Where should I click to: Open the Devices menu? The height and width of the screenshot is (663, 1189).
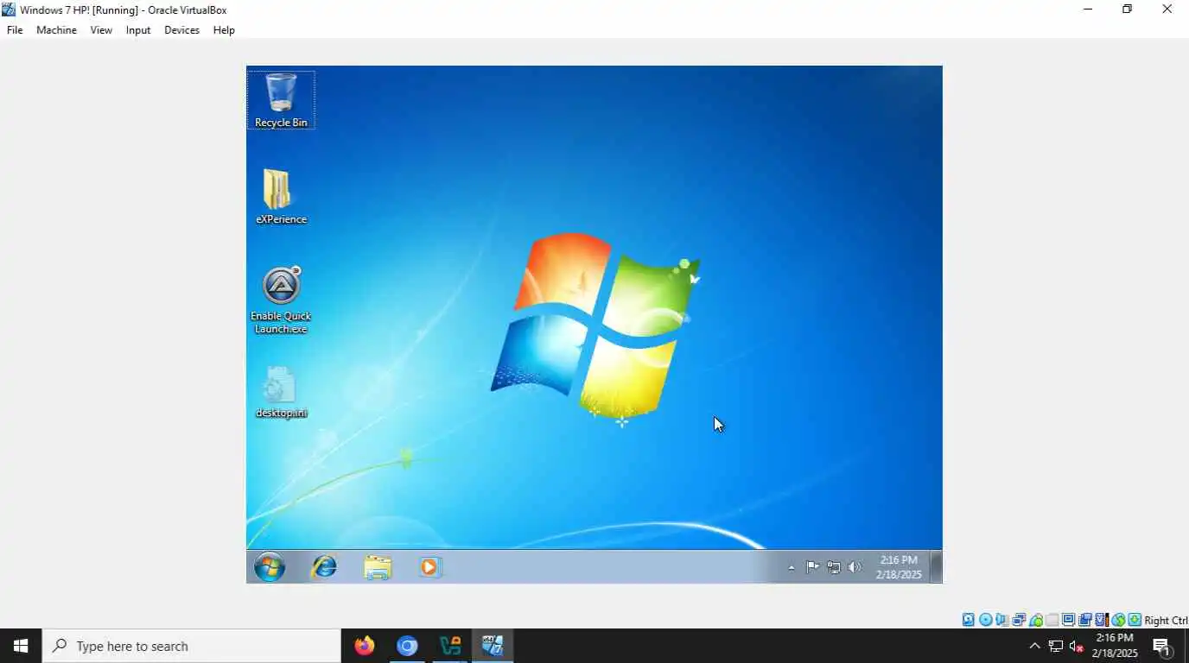(181, 30)
